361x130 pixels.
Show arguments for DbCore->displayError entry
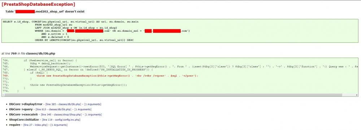92,105
